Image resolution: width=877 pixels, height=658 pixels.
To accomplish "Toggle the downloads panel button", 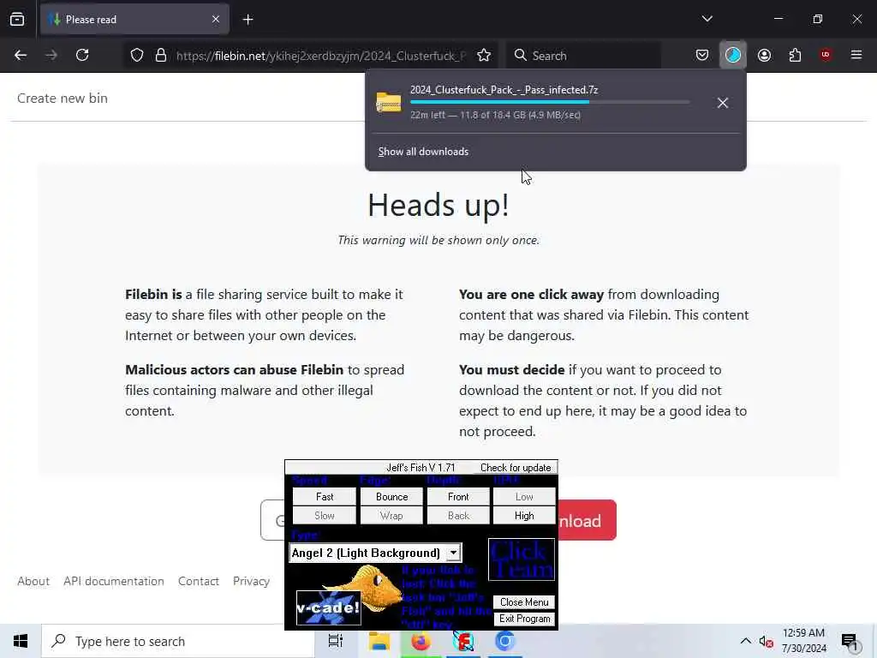I will 733,55.
